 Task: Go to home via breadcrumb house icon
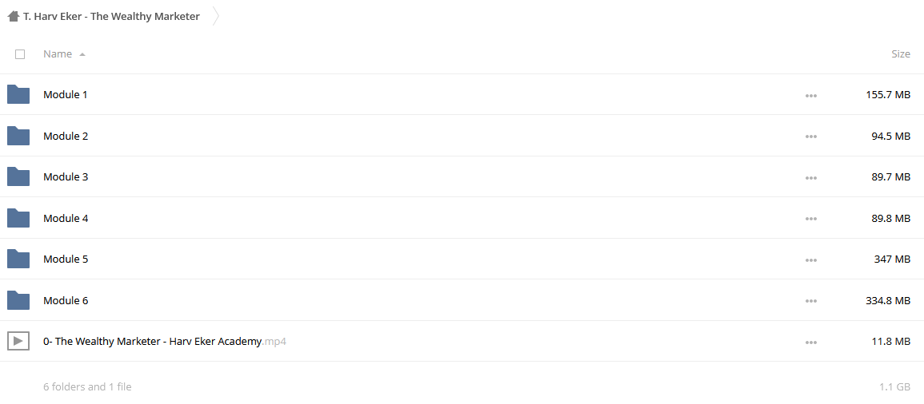(x=14, y=17)
